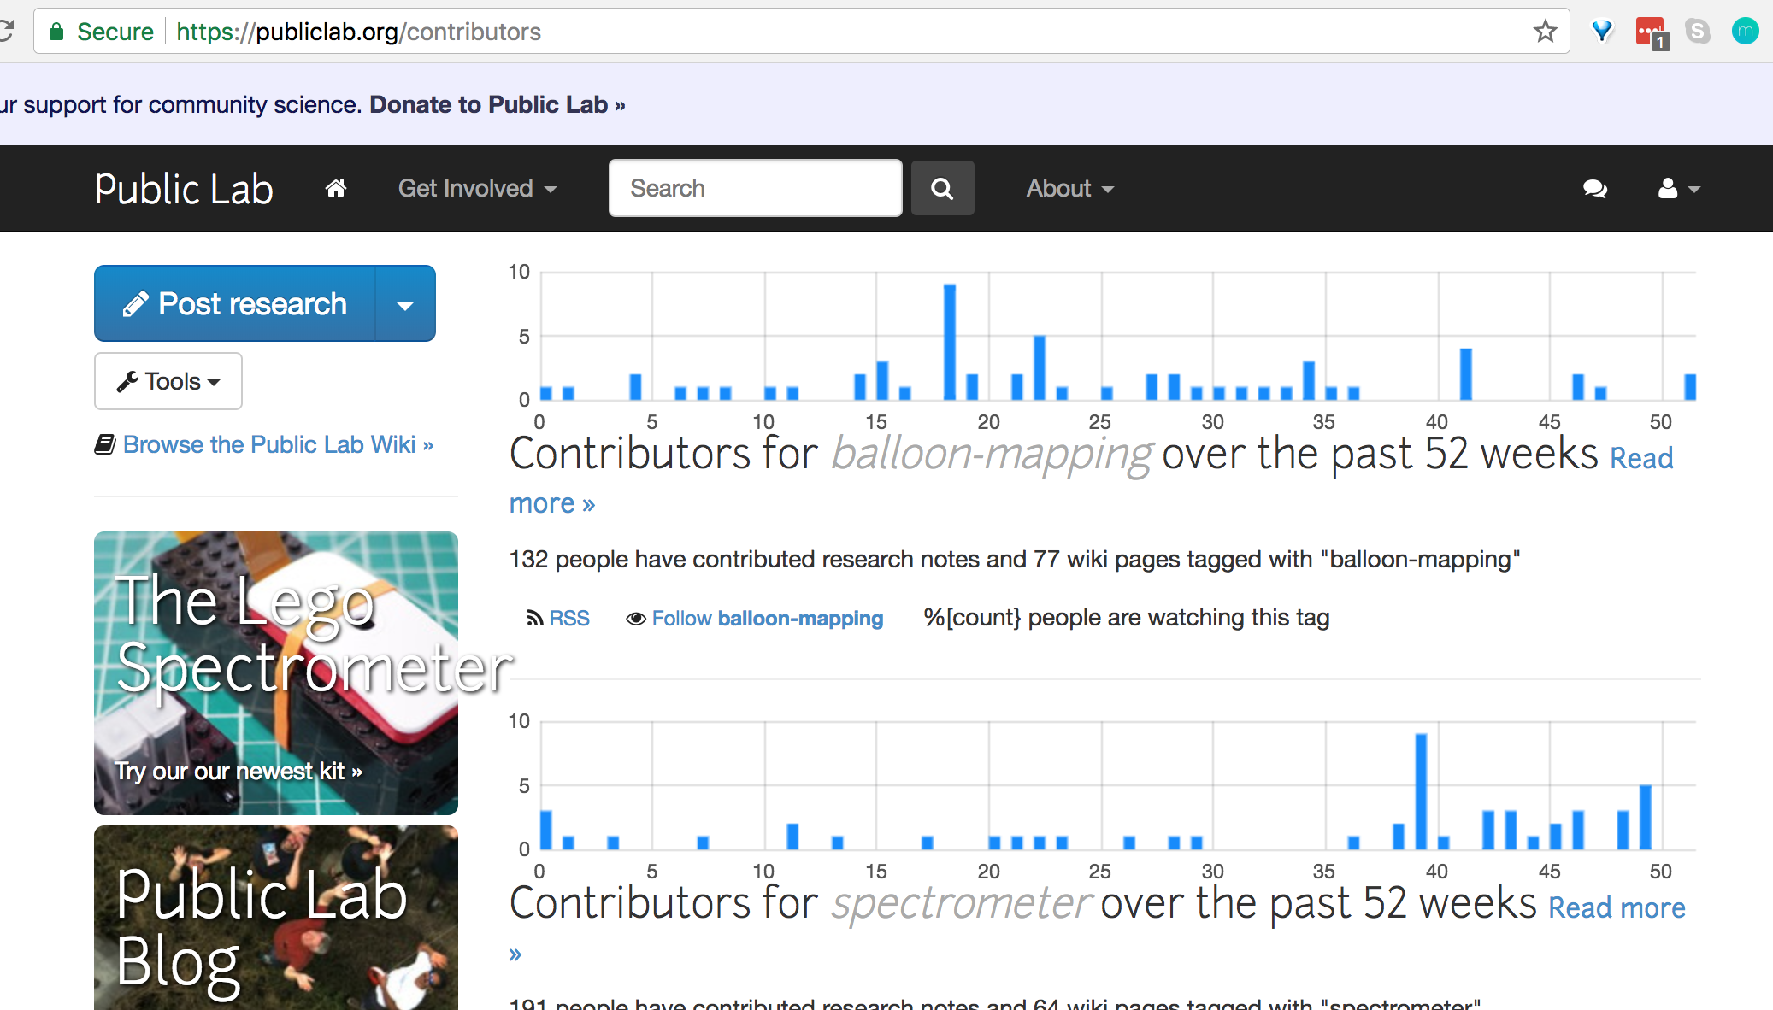This screenshot has width=1773, height=1010.
Task: Click into the Search input field
Action: click(x=755, y=188)
